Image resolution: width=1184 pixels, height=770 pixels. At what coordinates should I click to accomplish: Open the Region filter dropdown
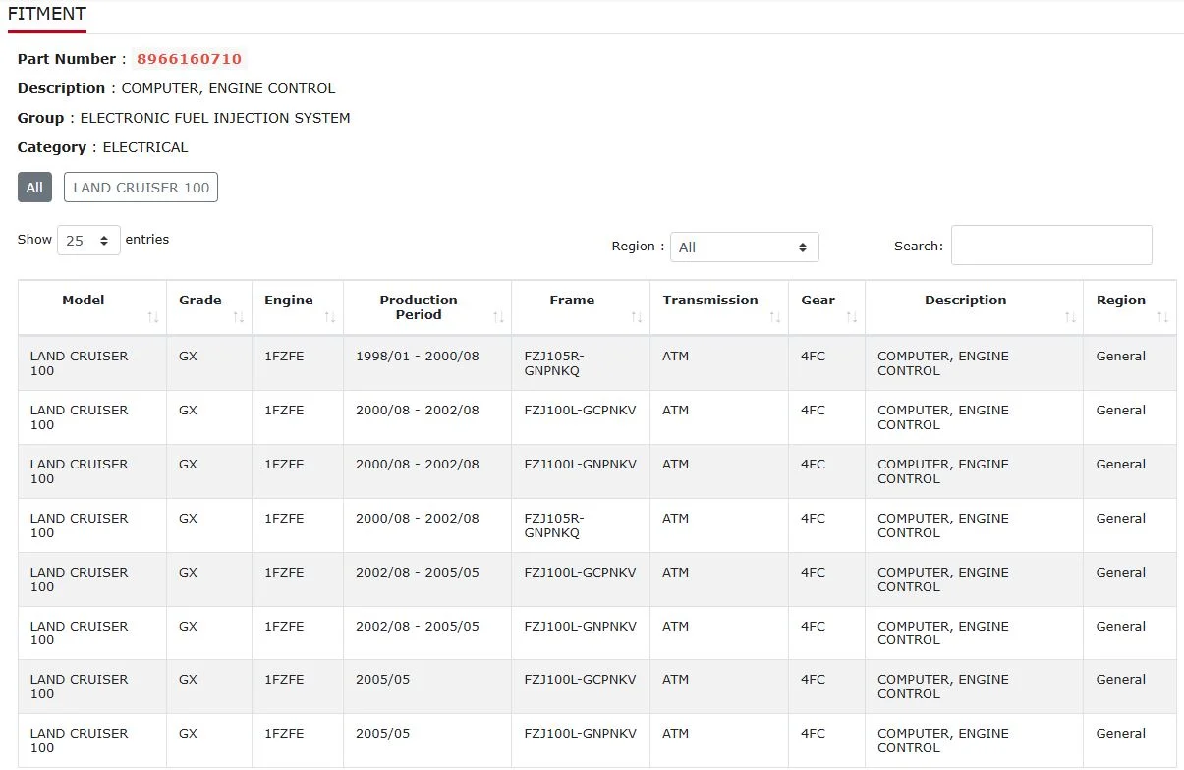[x=745, y=247]
